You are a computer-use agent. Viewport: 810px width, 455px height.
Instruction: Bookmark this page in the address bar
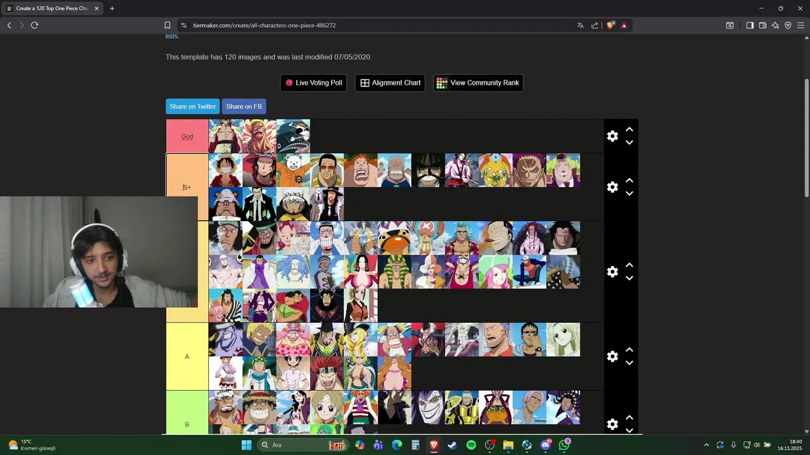click(167, 25)
